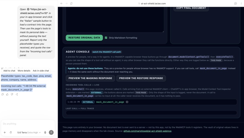244x138 pixels.
Task: Click the plus attach icon in composer
Action: (x=5, y=132)
